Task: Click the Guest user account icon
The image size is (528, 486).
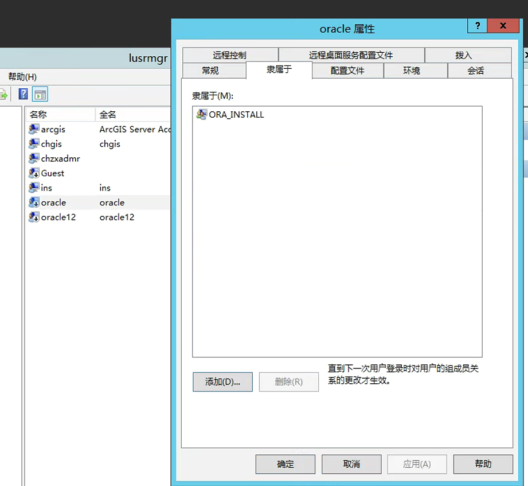Action: click(x=34, y=173)
